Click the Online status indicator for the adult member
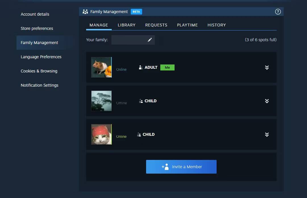 pyautogui.click(x=121, y=69)
